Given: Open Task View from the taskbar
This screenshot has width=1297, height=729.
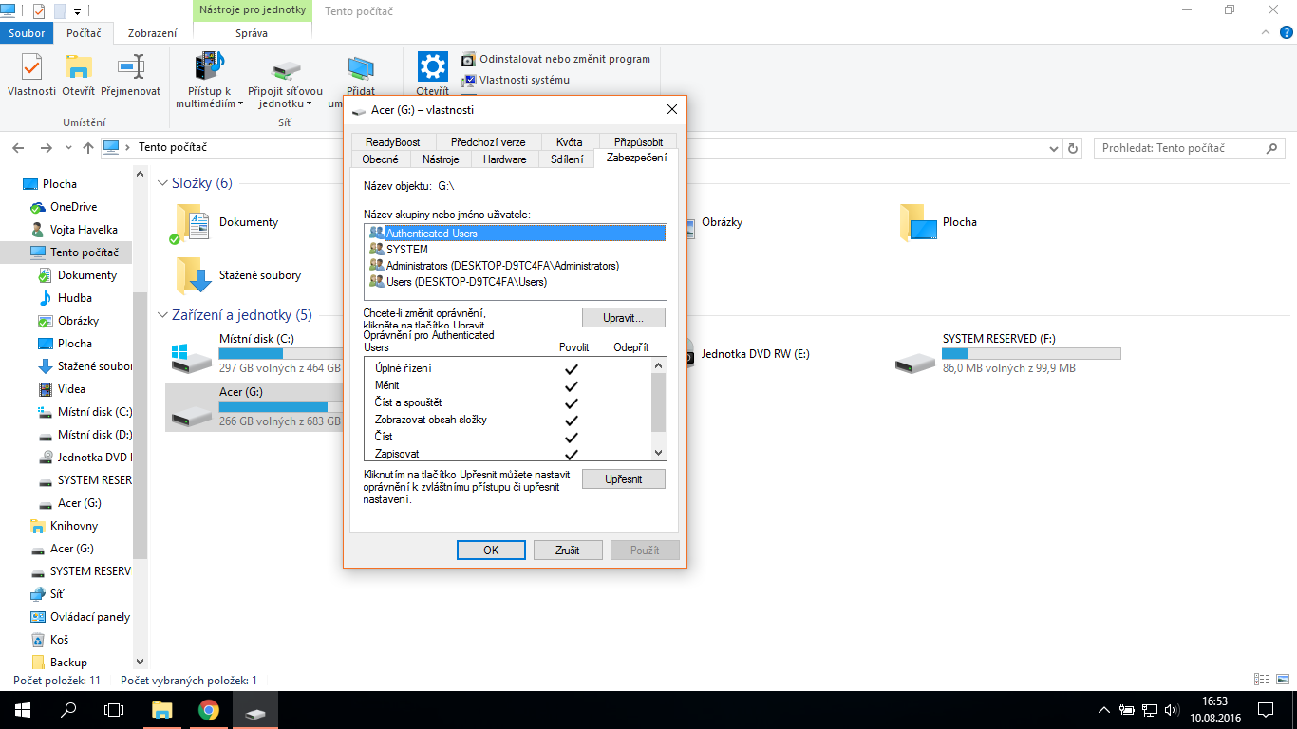Looking at the screenshot, I should (114, 710).
